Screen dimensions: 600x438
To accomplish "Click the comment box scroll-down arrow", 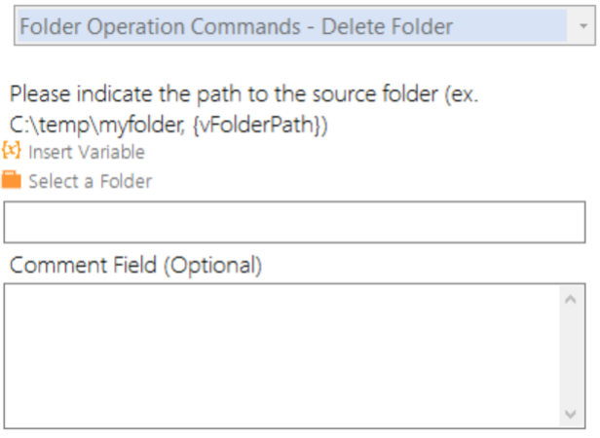I will (x=570, y=414).
